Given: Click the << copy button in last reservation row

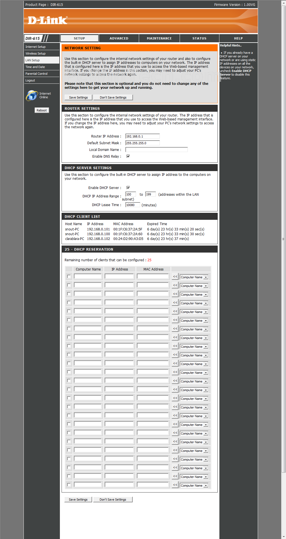Looking at the screenshot, I should coord(175,485).
